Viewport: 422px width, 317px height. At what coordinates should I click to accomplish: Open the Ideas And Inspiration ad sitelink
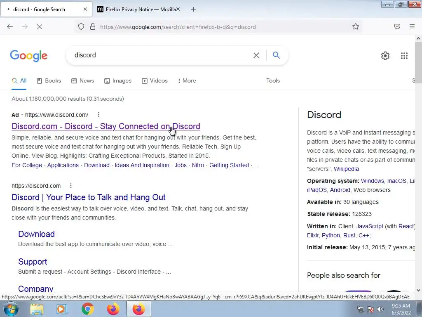pyautogui.click(x=142, y=165)
